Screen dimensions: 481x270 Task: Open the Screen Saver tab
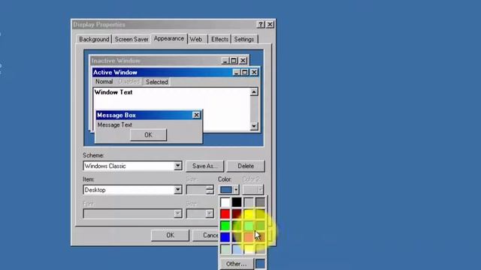pos(132,39)
